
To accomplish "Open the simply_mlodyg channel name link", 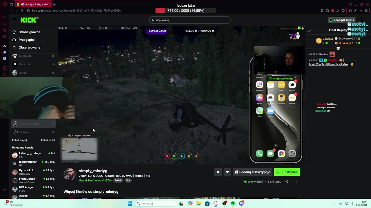I will [x=93, y=171].
